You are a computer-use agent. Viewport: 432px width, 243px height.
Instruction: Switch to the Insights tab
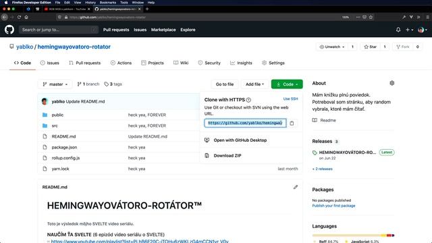click(x=241, y=63)
